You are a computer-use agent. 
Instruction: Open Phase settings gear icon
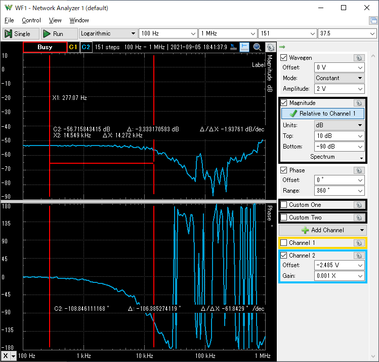tap(359, 170)
